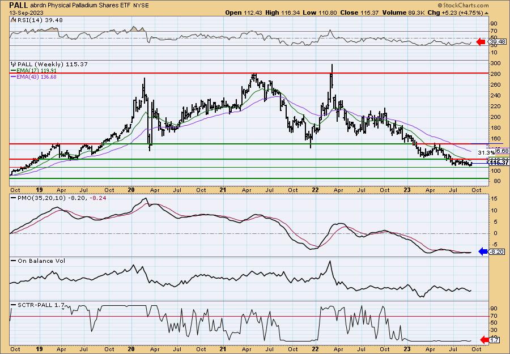Click the EMA(17) 119.91 legend entry
The height and width of the screenshot is (354, 510).
pyautogui.click(x=36, y=70)
